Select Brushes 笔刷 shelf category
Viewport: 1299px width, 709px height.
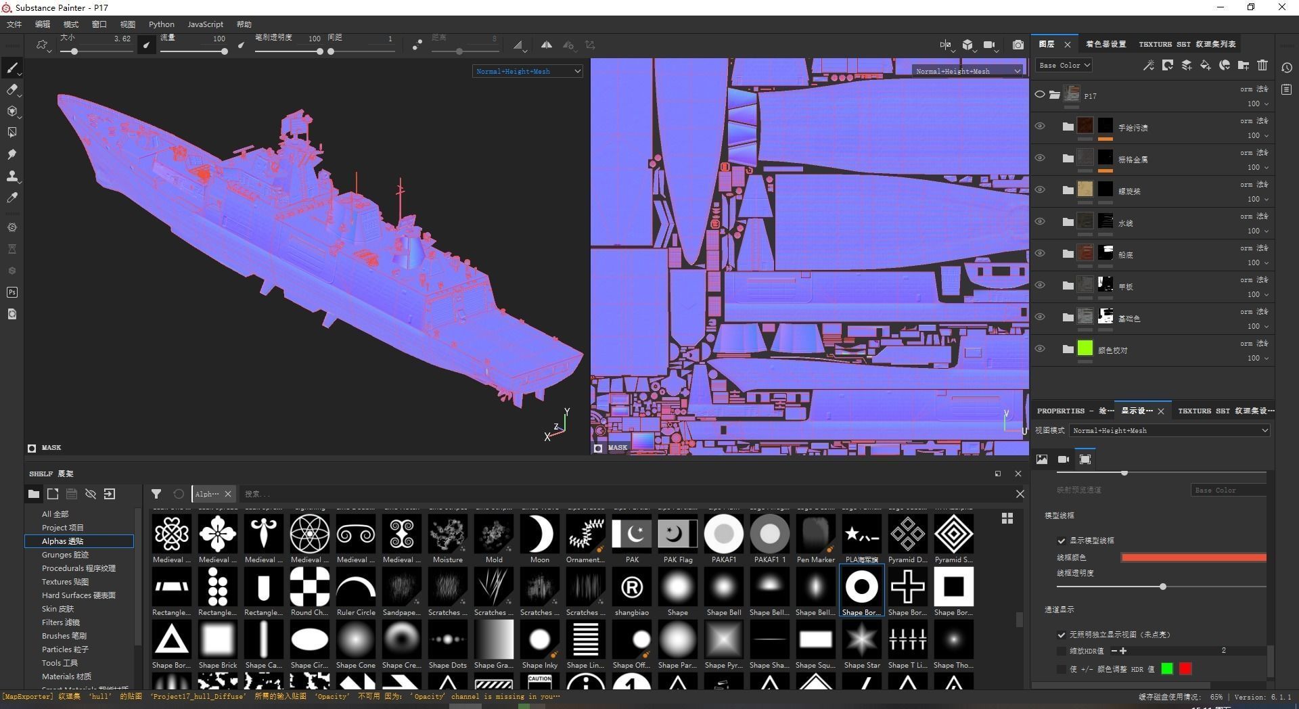point(64,636)
